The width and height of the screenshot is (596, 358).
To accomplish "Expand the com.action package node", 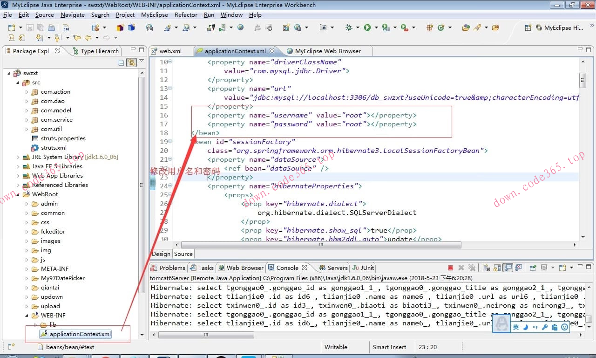I will [27, 92].
